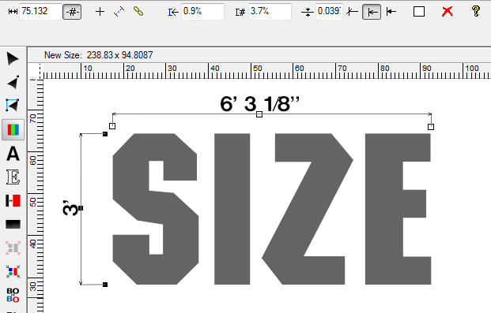The image size is (491, 313).
Task: Select the gray SIZE text object
Action: 272,209
